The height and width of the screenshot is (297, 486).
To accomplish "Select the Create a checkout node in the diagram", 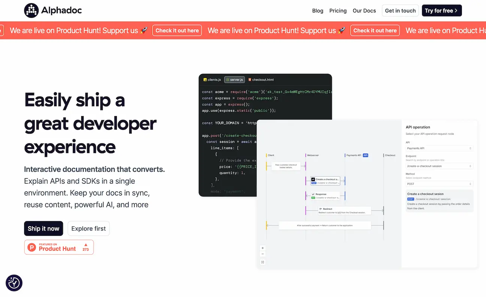I will coord(325,180).
